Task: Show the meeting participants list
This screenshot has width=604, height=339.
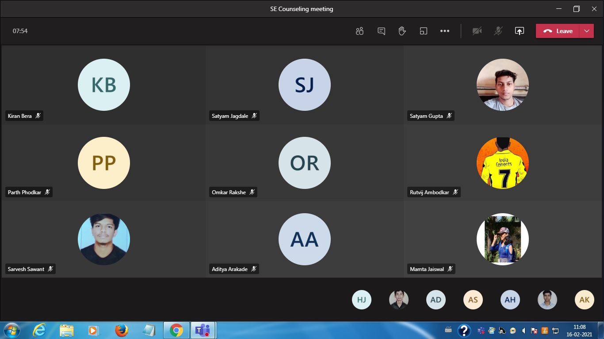Action: [x=359, y=31]
